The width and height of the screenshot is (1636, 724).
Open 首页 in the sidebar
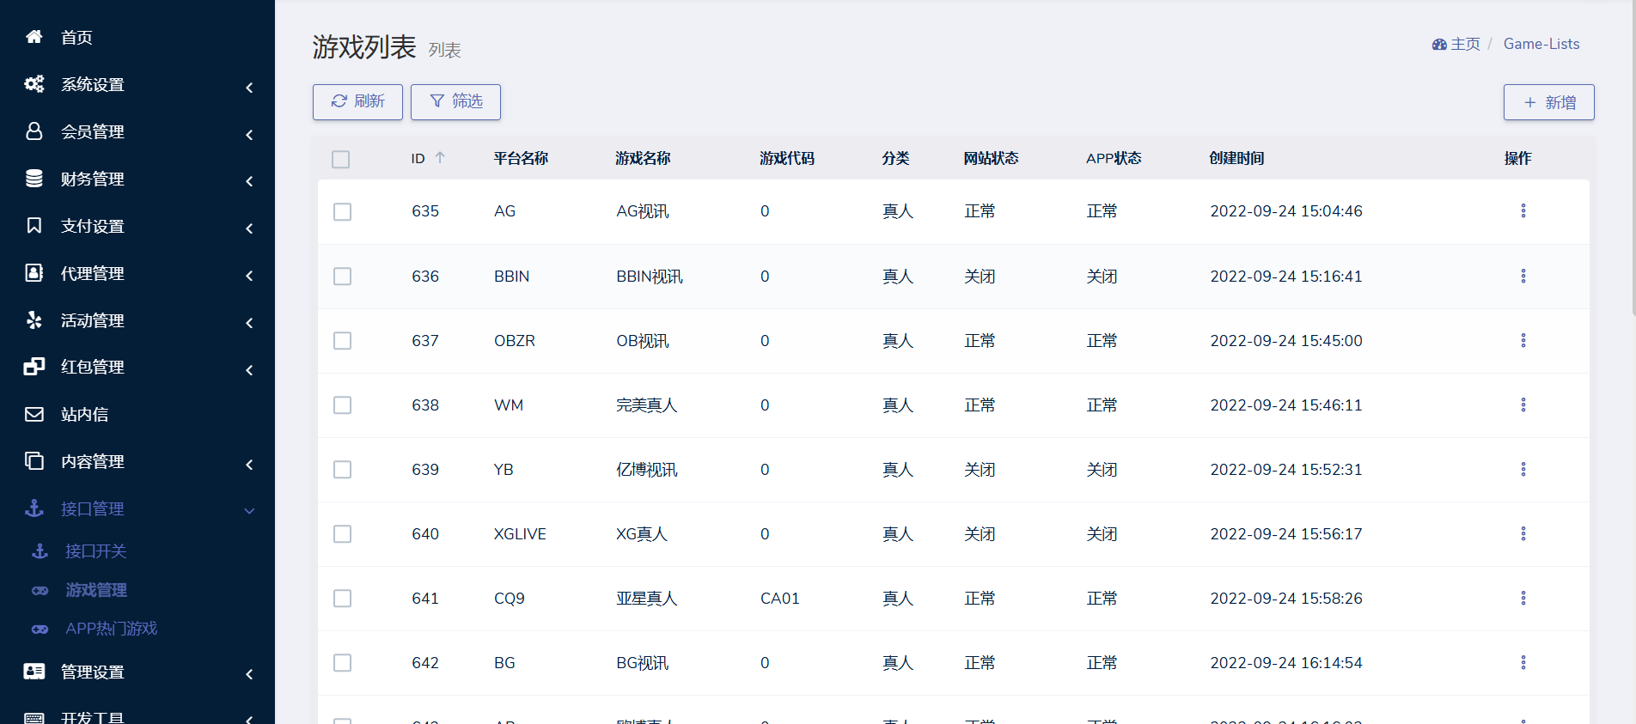(x=76, y=38)
